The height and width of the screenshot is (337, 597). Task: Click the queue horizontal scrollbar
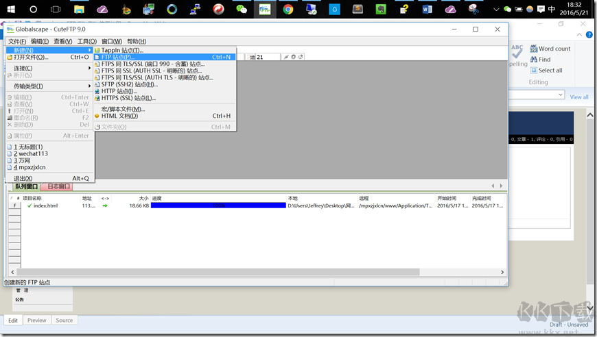click(x=218, y=272)
